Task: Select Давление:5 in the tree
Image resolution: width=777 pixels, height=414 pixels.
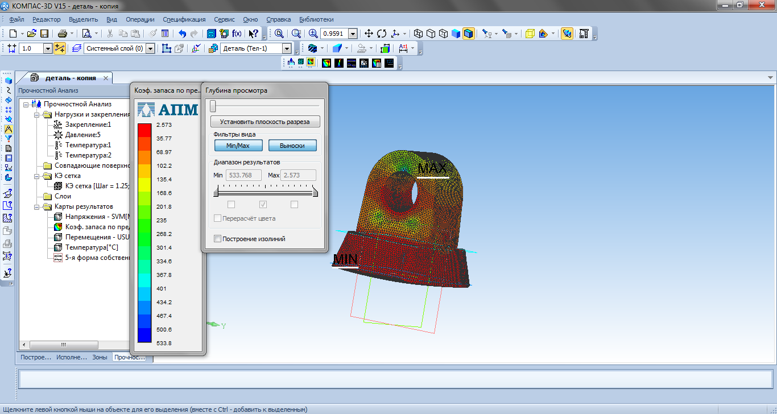Action: pyautogui.click(x=83, y=135)
